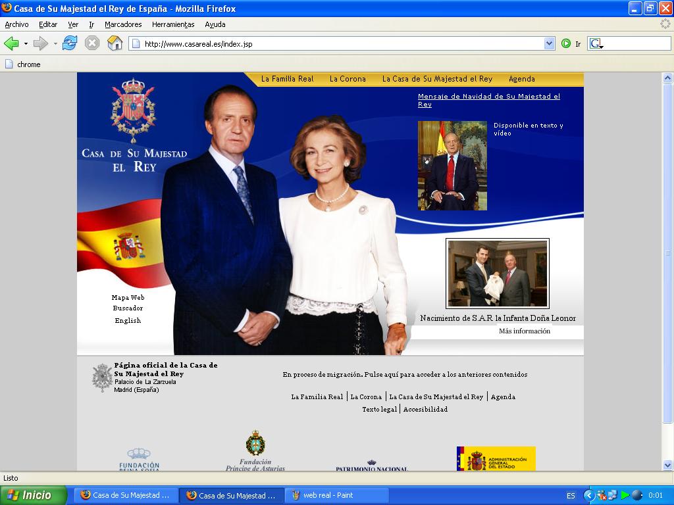Switch to the English version link
Image resolution: width=674 pixels, height=505 pixels.
[128, 320]
